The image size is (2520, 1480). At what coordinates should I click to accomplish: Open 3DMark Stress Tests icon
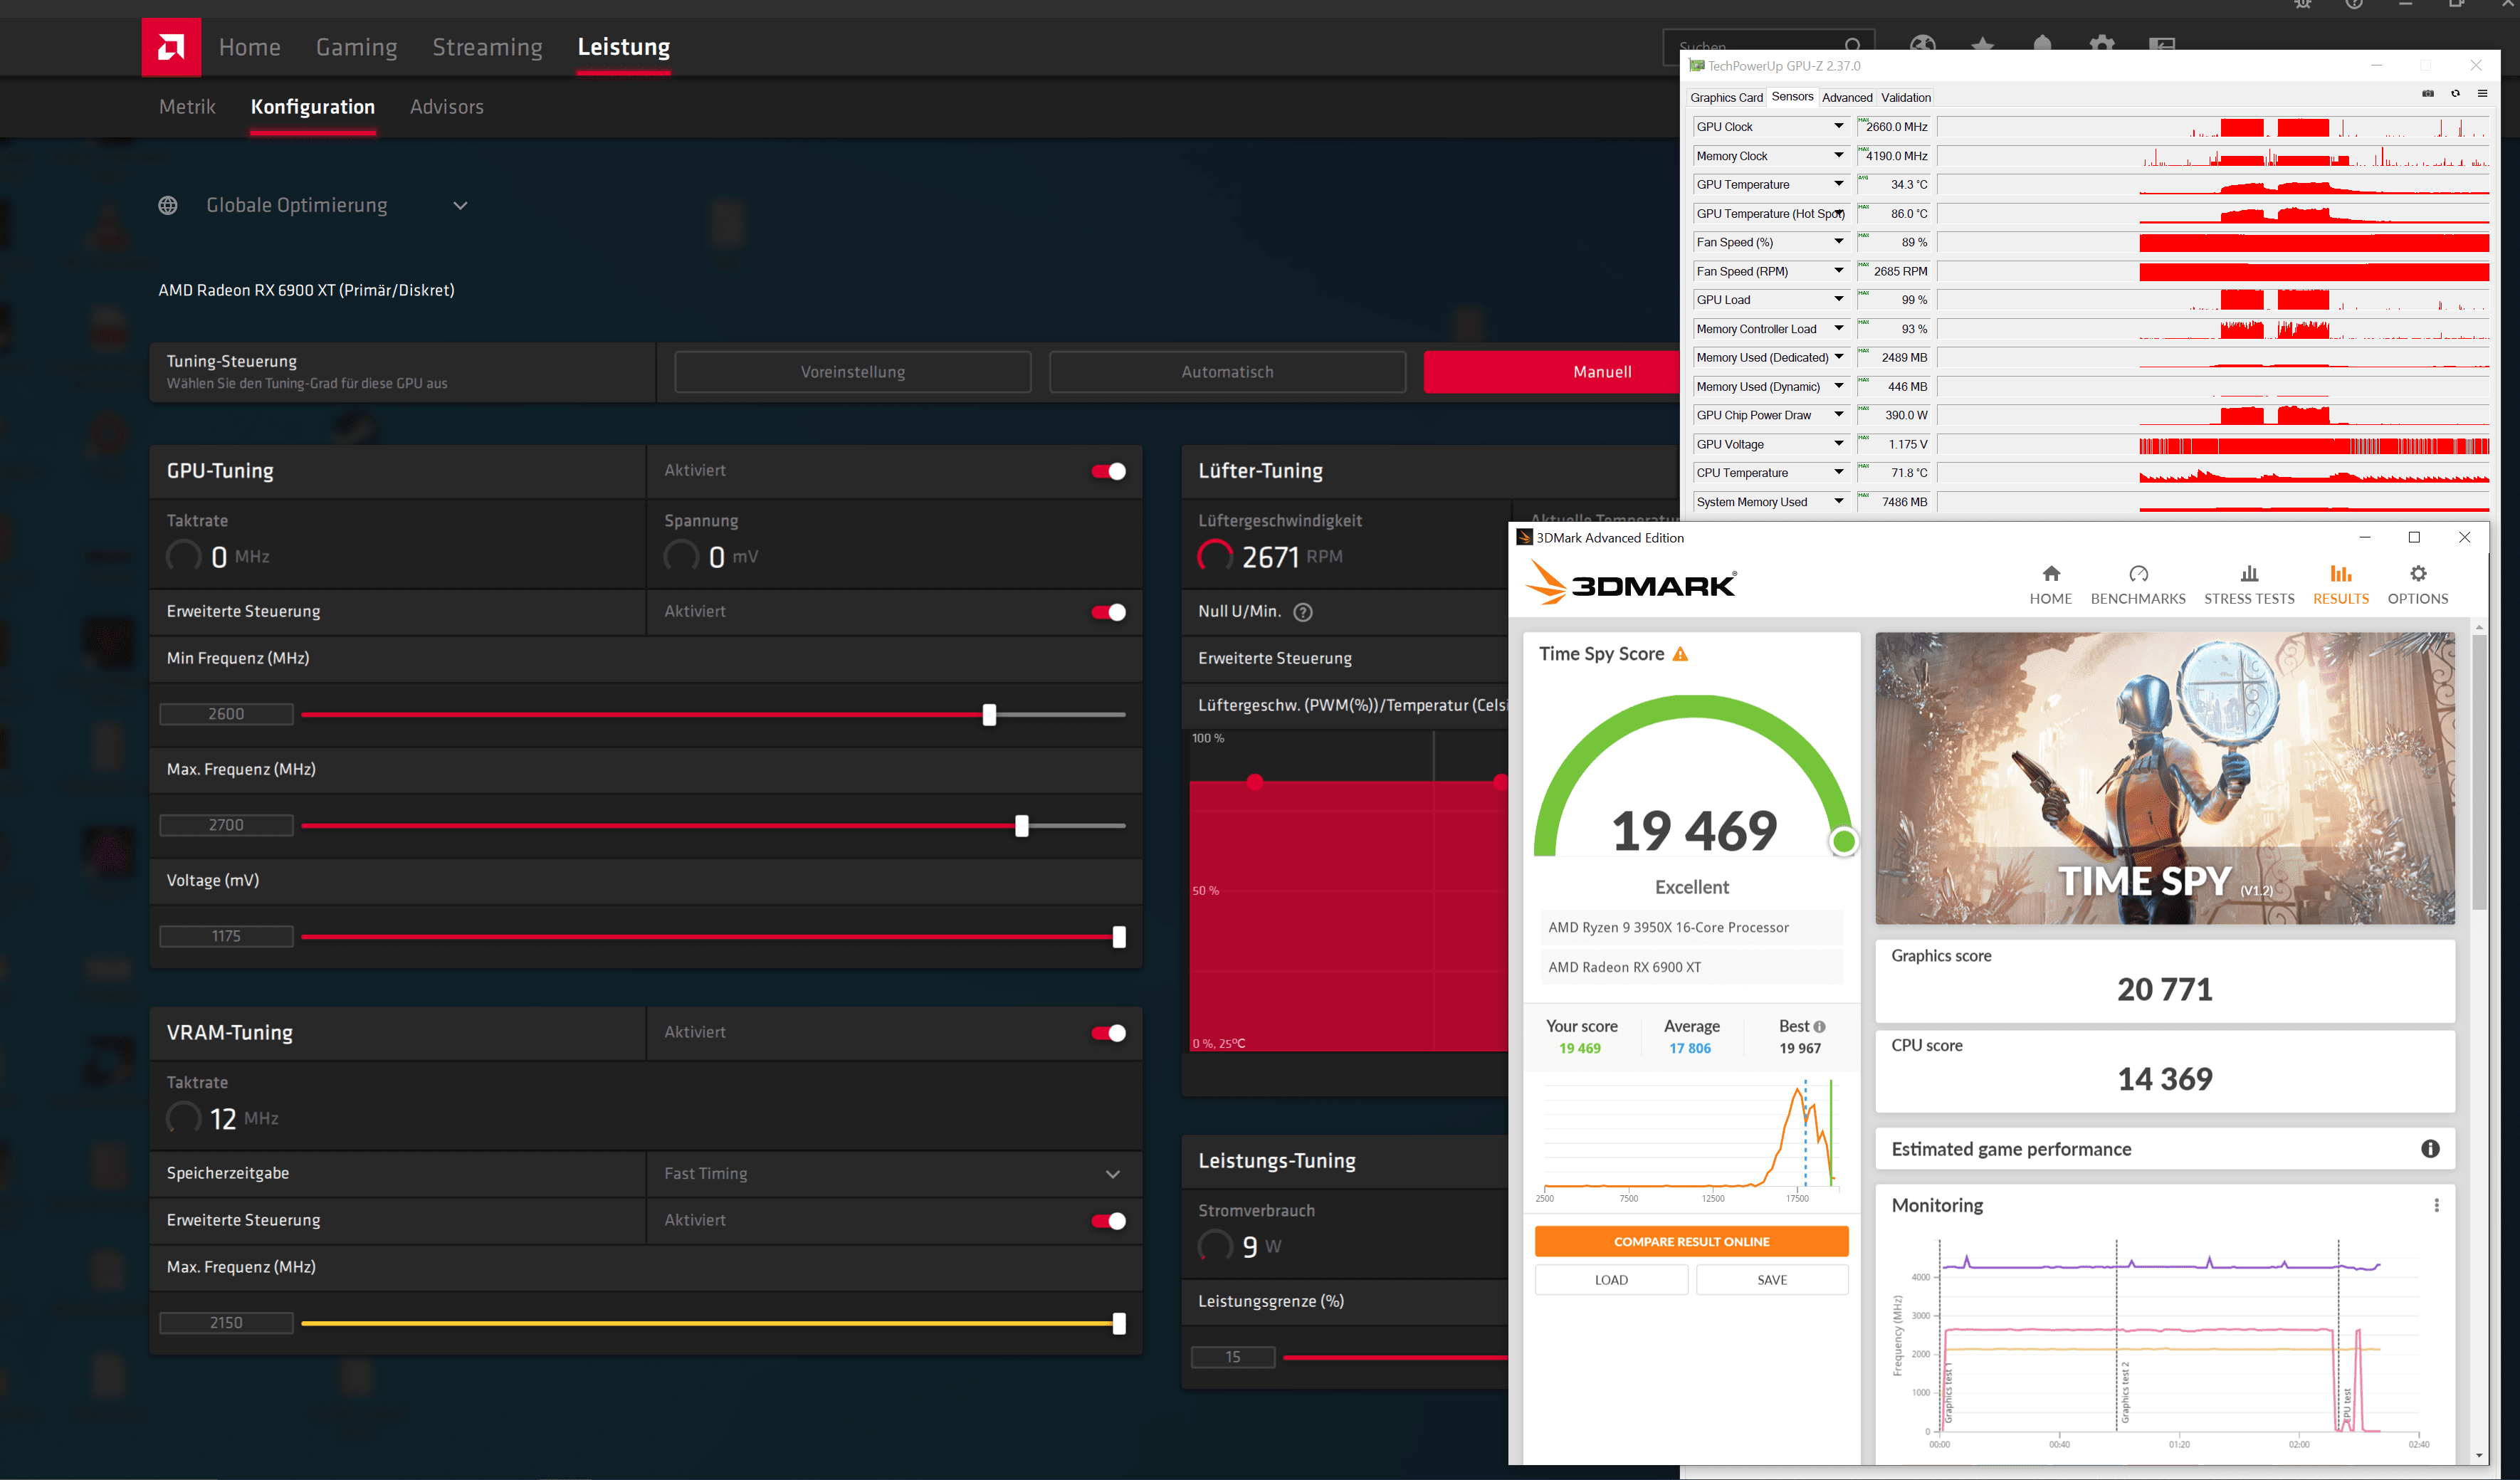tap(2249, 573)
